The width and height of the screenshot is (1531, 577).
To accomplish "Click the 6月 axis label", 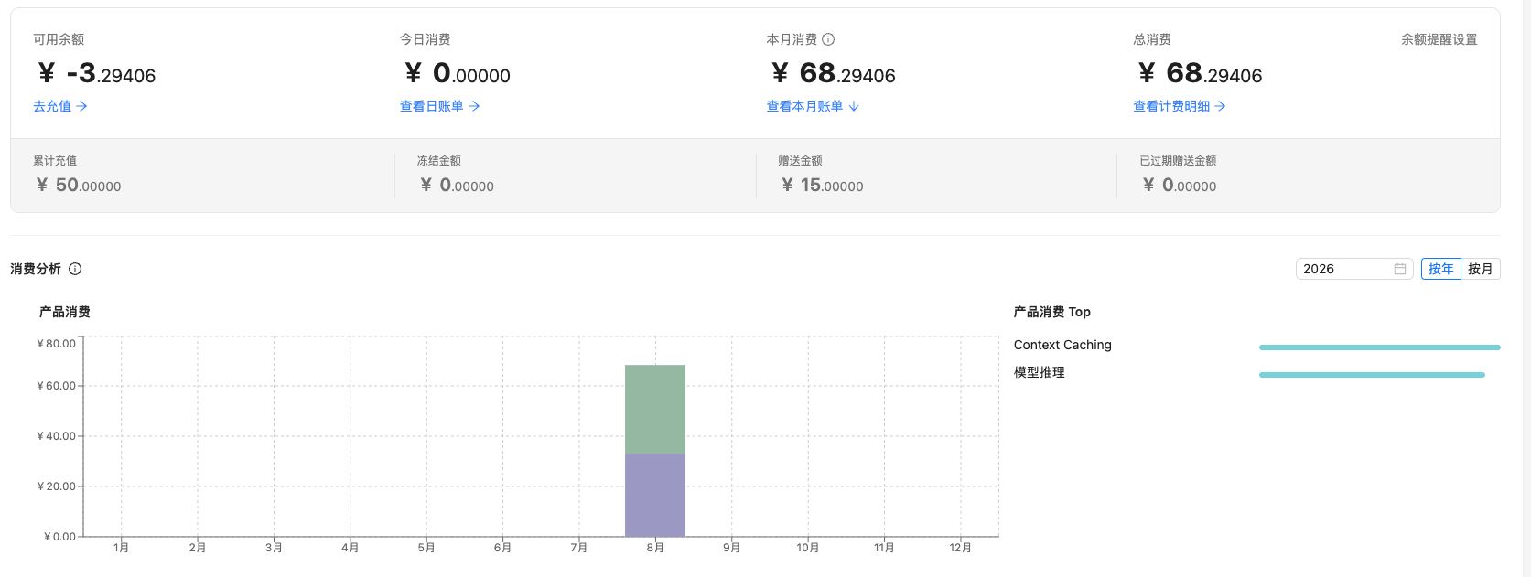I will pos(502,548).
